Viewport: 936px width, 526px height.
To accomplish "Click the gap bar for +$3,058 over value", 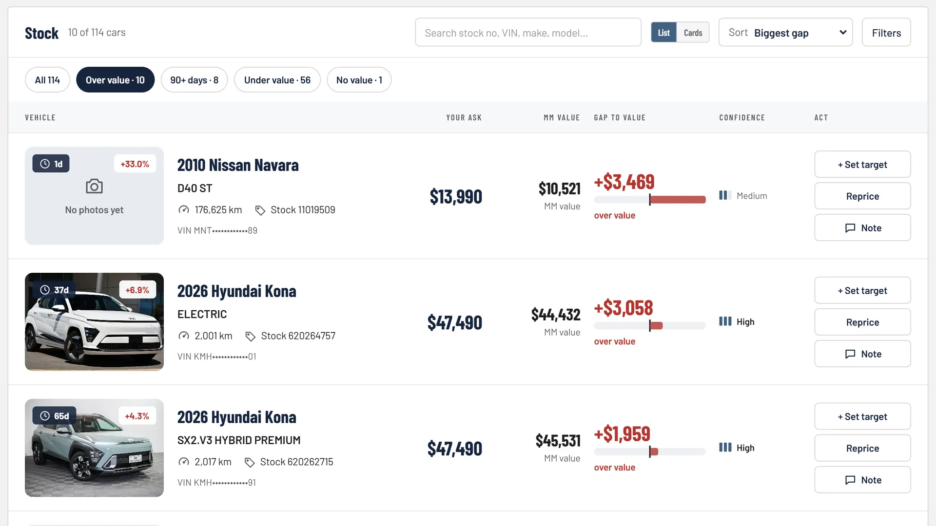I will click(x=650, y=325).
